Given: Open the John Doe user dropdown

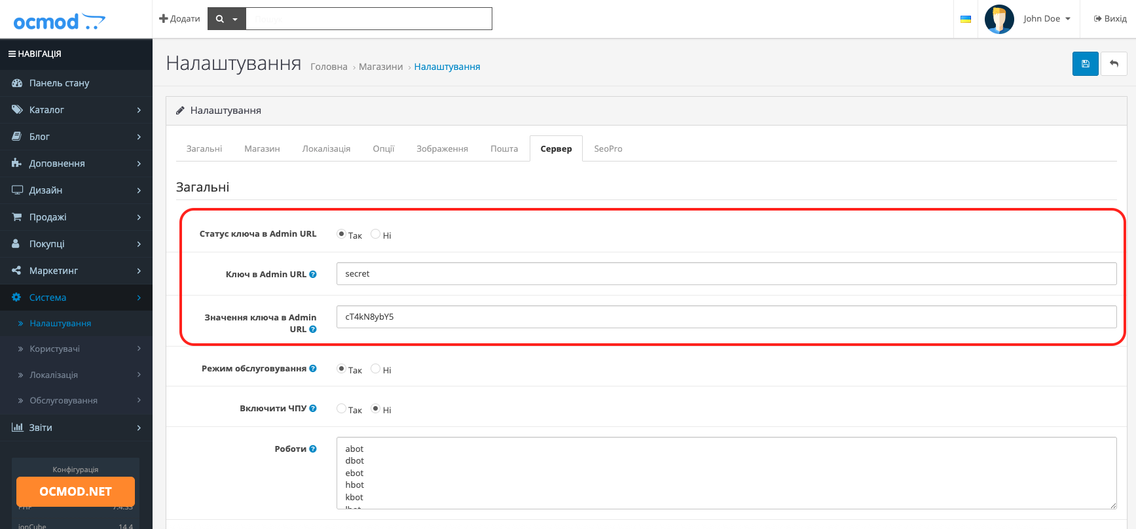Looking at the screenshot, I should click(1046, 19).
